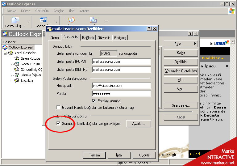Collapse the Yerel Klasörler tree node

point(5,53)
